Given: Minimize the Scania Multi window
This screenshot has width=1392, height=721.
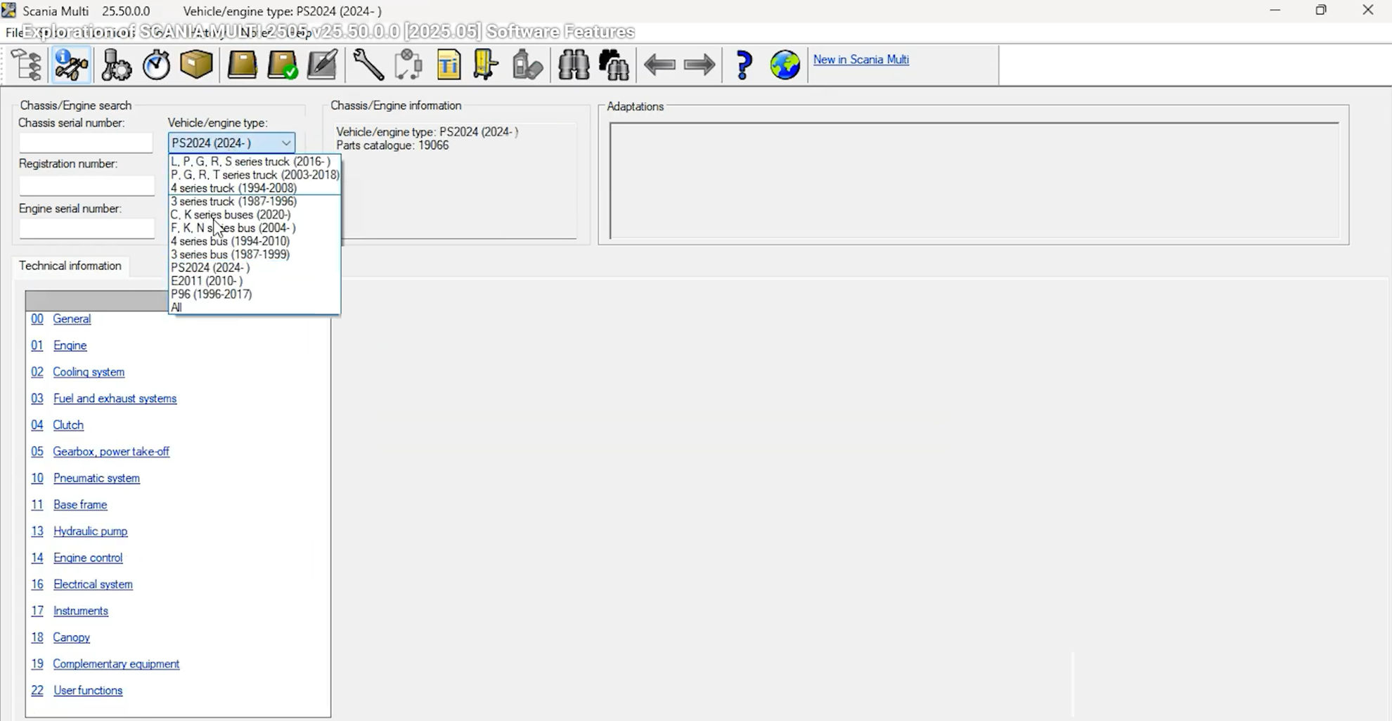Looking at the screenshot, I should pos(1275,11).
